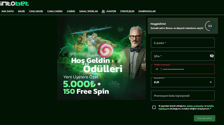Open the Şartlar ve Koşullar link
224x125 pixels.
[195, 106]
